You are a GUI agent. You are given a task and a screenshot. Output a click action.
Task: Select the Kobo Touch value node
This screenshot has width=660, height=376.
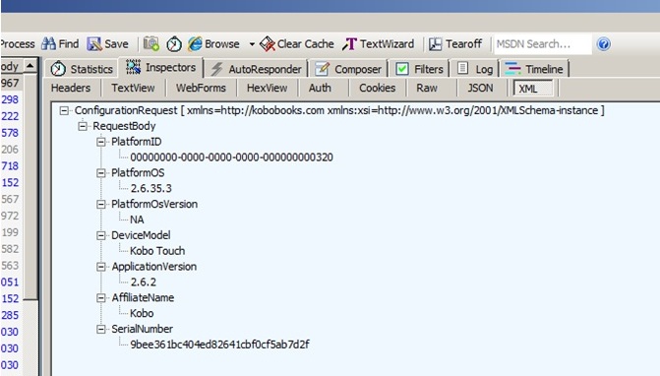pos(157,251)
